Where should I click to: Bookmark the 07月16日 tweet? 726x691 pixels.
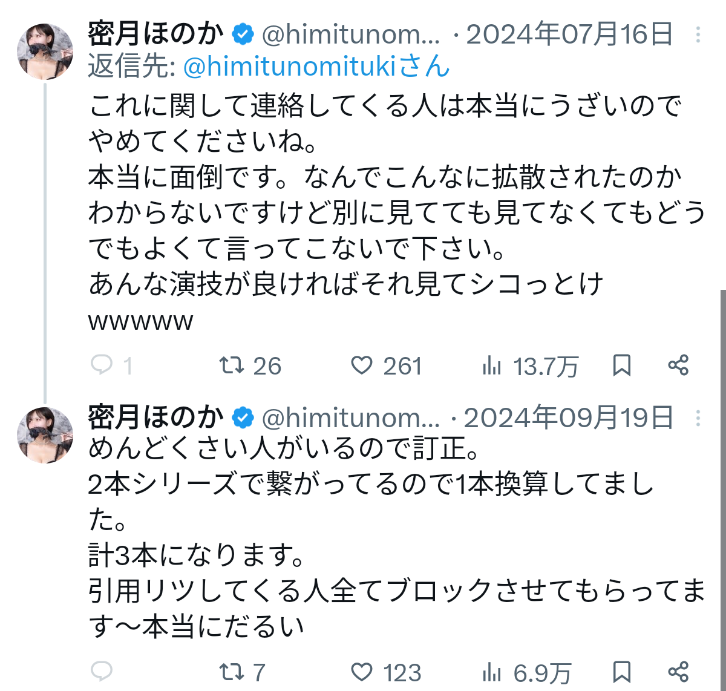622,365
